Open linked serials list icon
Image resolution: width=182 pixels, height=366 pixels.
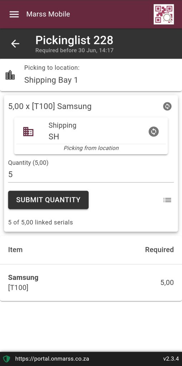(x=167, y=200)
